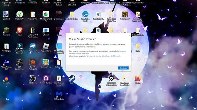
Task: Select the Crossed Out folder icon
Action: [x=33, y=14]
